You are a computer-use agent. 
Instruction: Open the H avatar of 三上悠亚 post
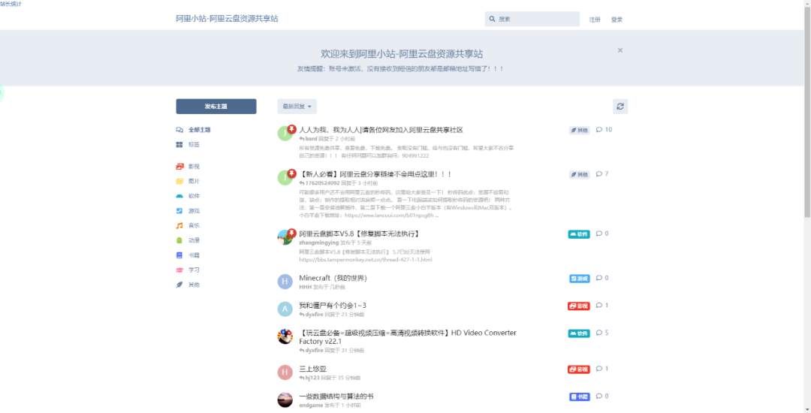click(285, 372)
